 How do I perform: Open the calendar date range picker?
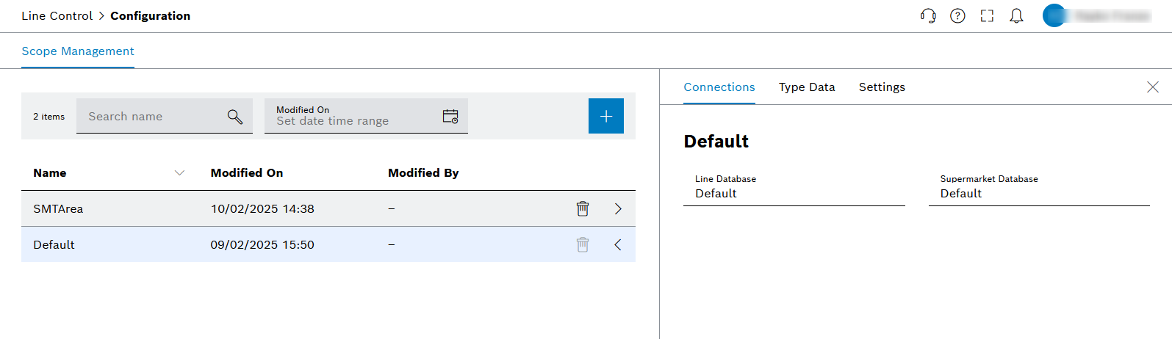tap(450, 117)
